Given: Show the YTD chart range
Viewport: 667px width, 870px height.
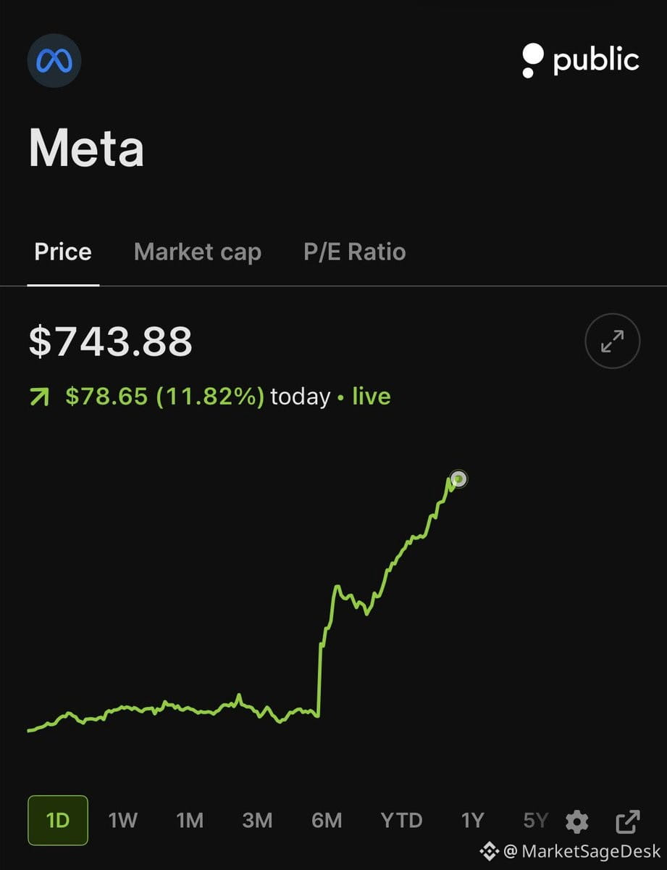Looking at the screenshot, I should pos(401,821).
